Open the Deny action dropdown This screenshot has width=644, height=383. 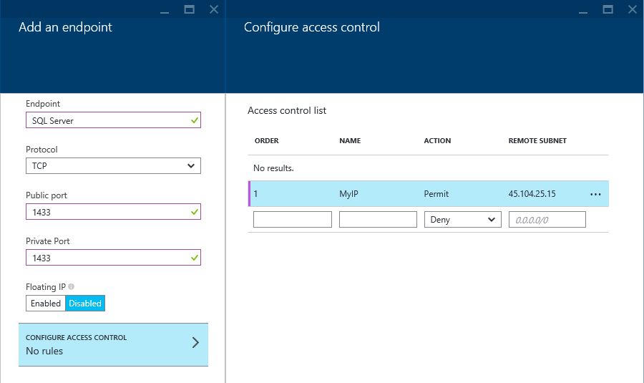pyautogui.click(x=462, y=220)
